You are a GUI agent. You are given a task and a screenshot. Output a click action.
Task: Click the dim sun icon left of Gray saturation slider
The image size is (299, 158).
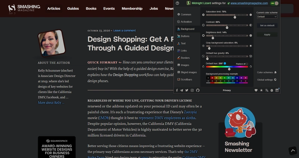coord(203,46)
